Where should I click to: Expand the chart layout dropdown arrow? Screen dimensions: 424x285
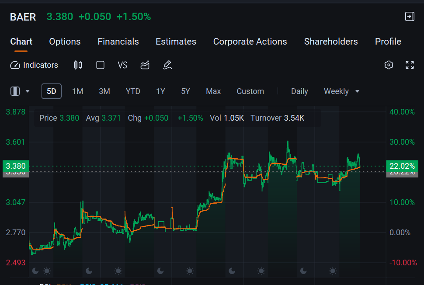pyautogui.click(x=28, y=91)
